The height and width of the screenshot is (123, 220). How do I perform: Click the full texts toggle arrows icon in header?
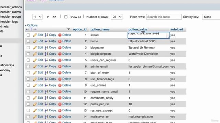(31, 29)
